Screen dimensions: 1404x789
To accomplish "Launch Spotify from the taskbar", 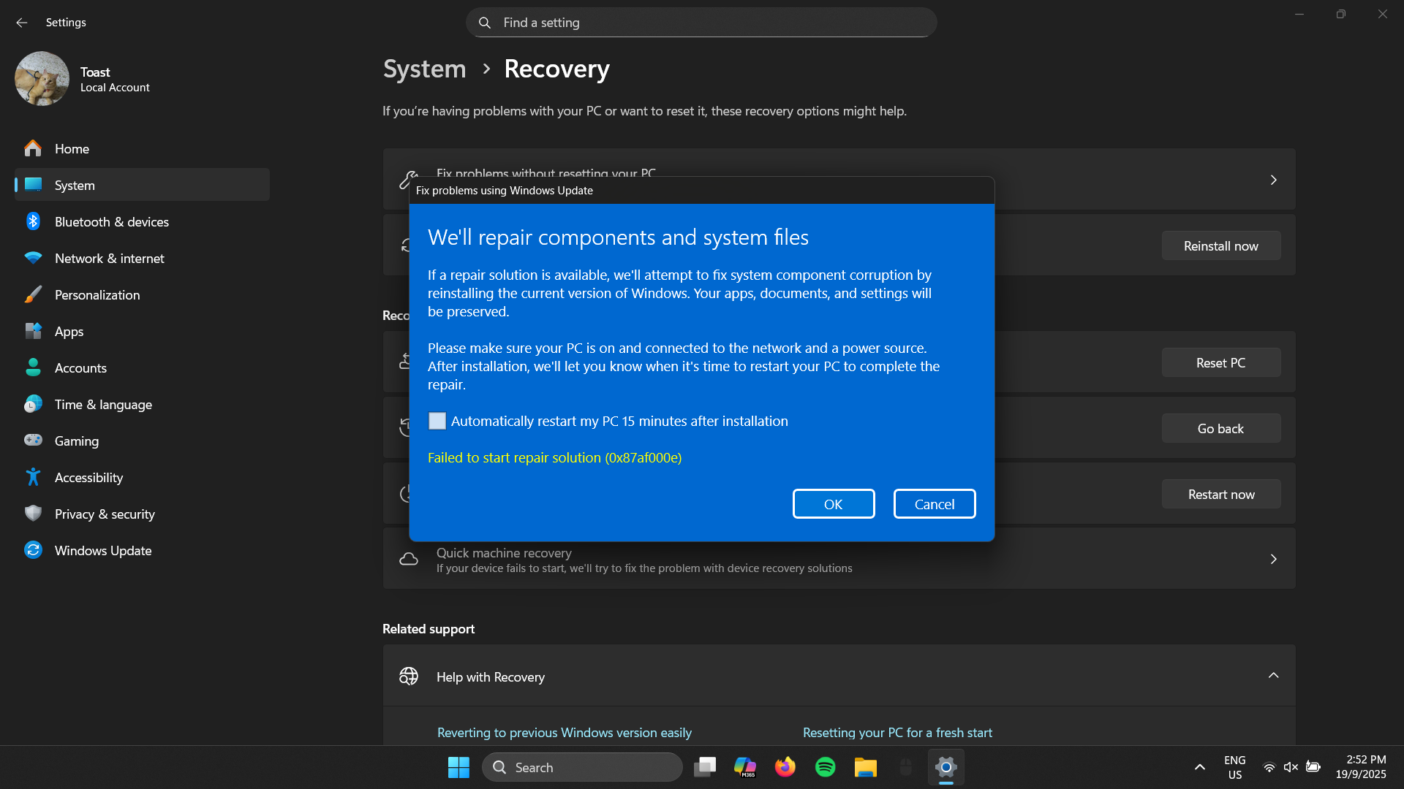I will 825,767.
